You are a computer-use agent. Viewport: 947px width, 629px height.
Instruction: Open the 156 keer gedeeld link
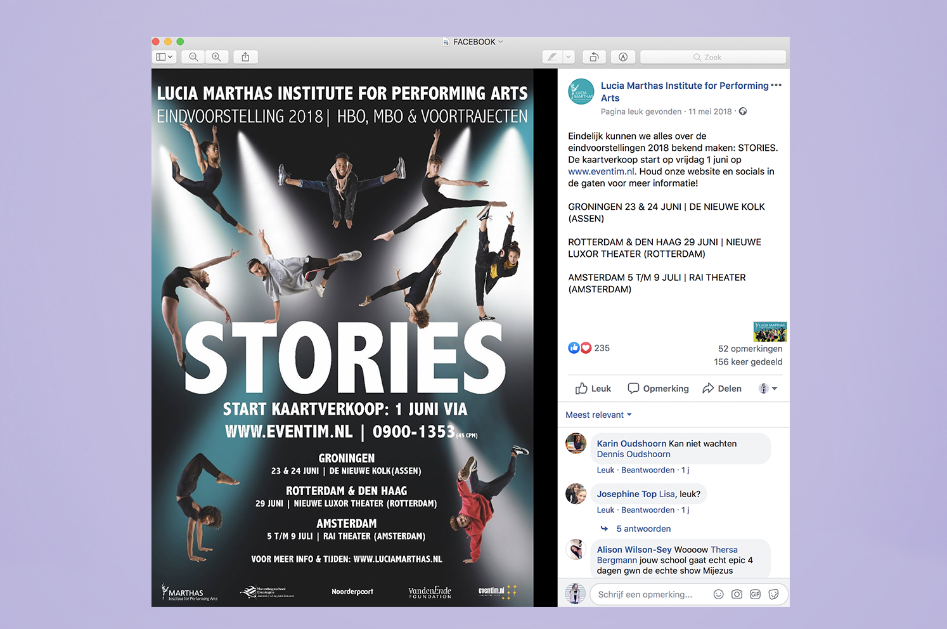coord(748,362)
